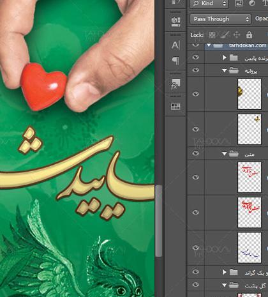Image resolution: width=268 pixels, height=297 pixels.
Task: Click the Lock all padlock icon
Action: (x=249, y=34)
